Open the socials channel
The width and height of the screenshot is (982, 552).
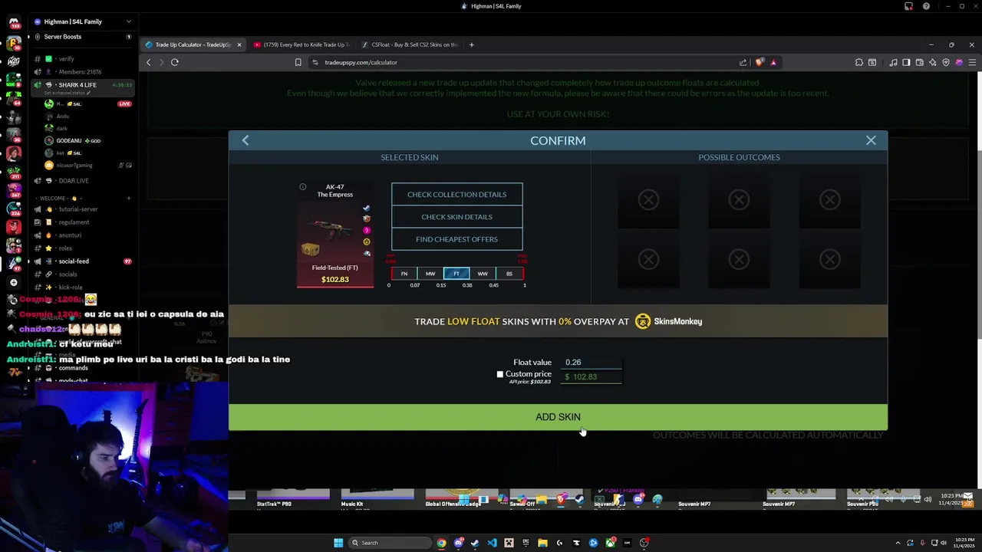[x=83, y=274]
